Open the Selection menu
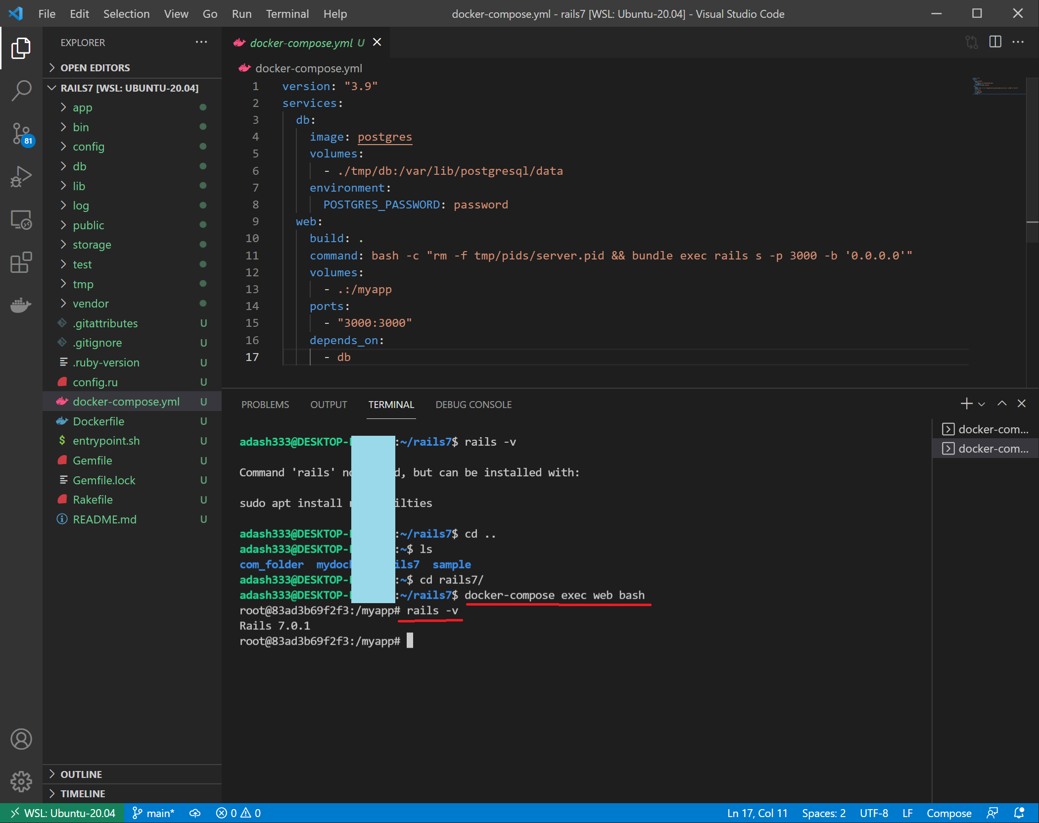Viewport: 1039px width, 823px height. [x=126, y=14]
